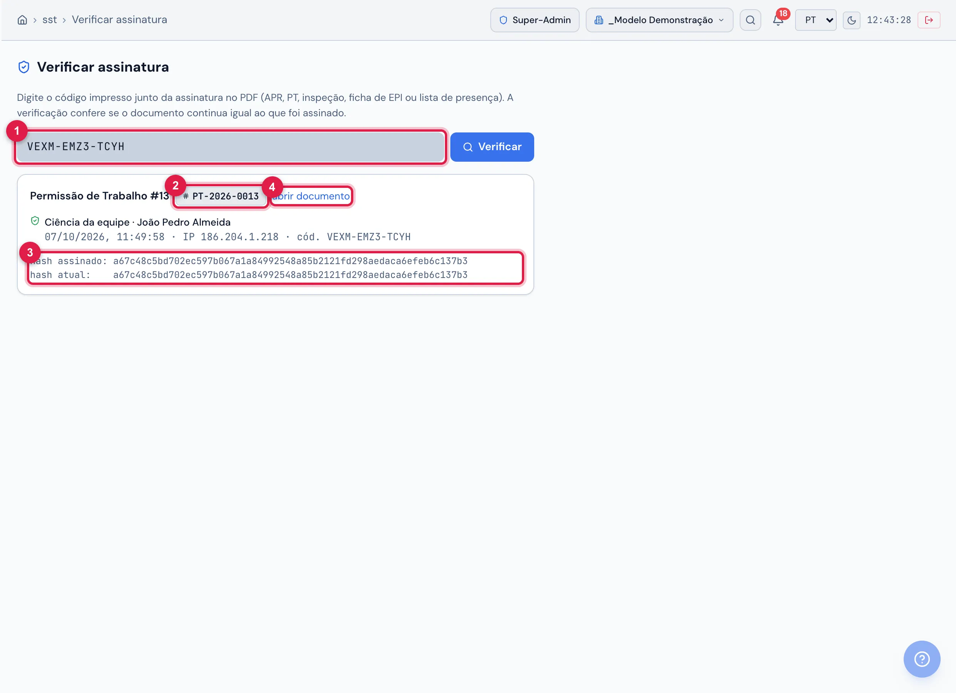Click the green verified shield icon
The width and height of the screenshot is (956, 693).
coord(35,221)
